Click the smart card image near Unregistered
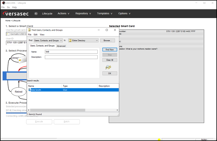 (x=22, y=60)
